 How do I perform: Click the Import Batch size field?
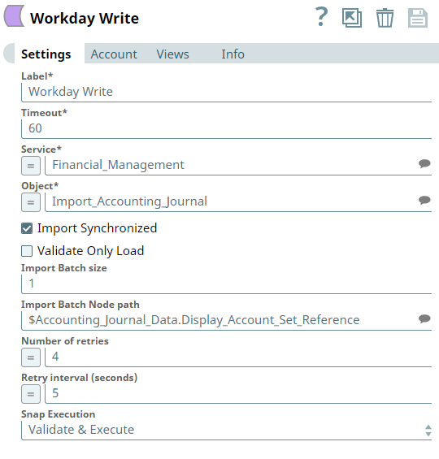(x=226, y=284)
